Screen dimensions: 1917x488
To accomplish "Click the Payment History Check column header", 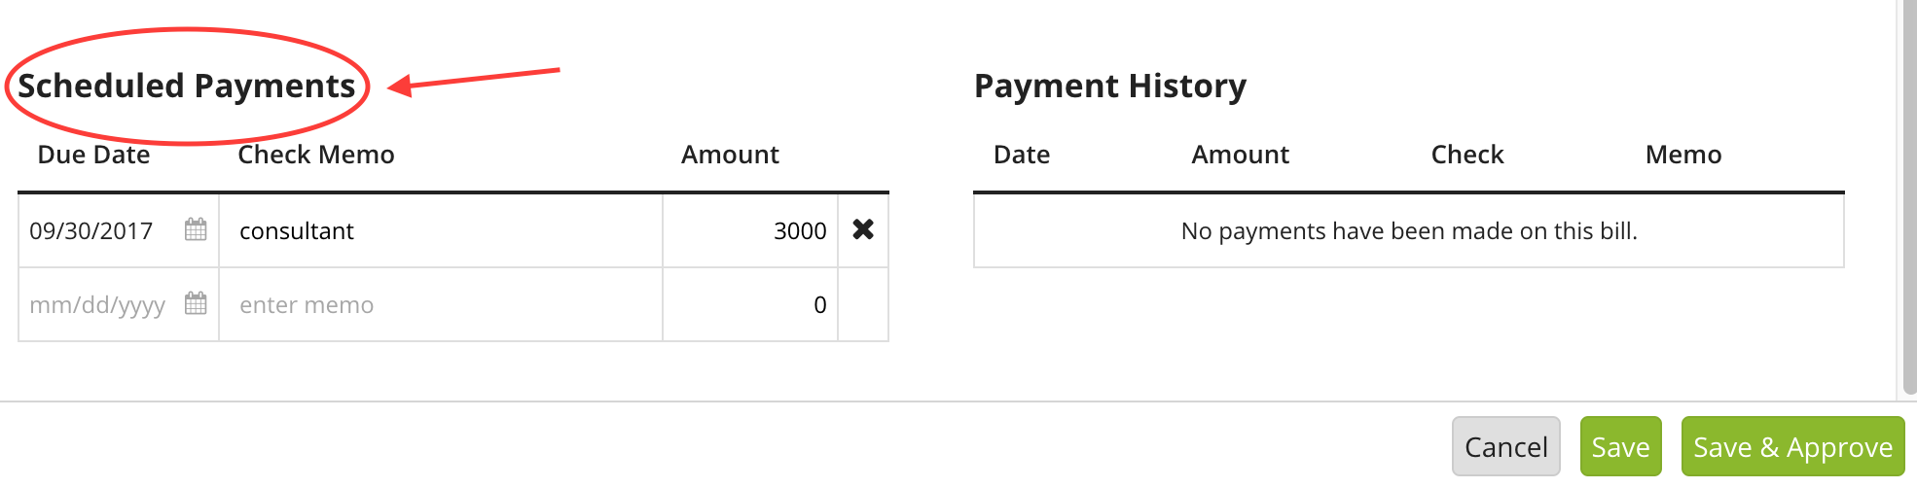I will (x=1467, y=155).
